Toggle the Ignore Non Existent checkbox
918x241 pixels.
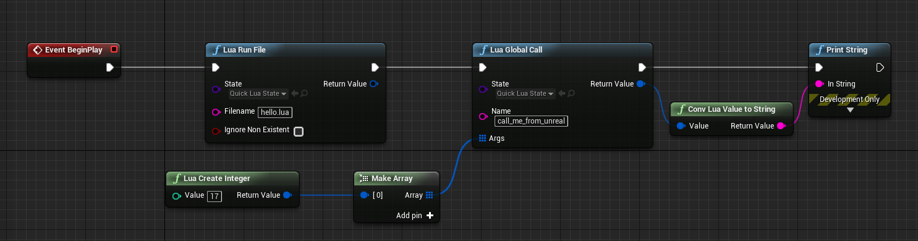[299, 131]
